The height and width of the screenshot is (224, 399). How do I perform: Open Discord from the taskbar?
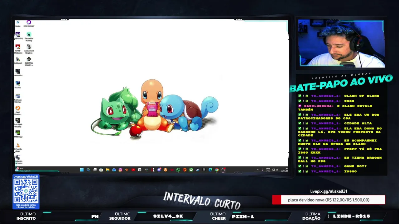[x=159, y=170]
